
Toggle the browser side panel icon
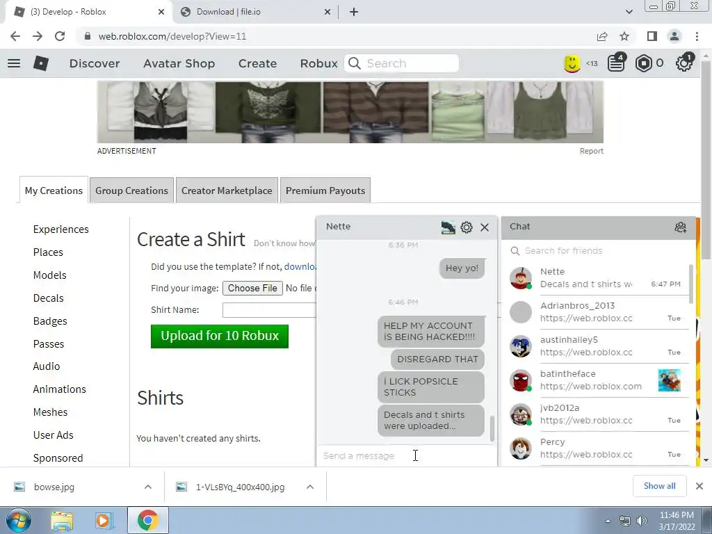coord(652,36)
